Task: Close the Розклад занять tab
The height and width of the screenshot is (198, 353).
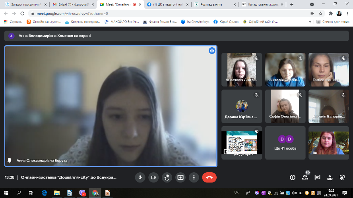Action: pos(235,4)
